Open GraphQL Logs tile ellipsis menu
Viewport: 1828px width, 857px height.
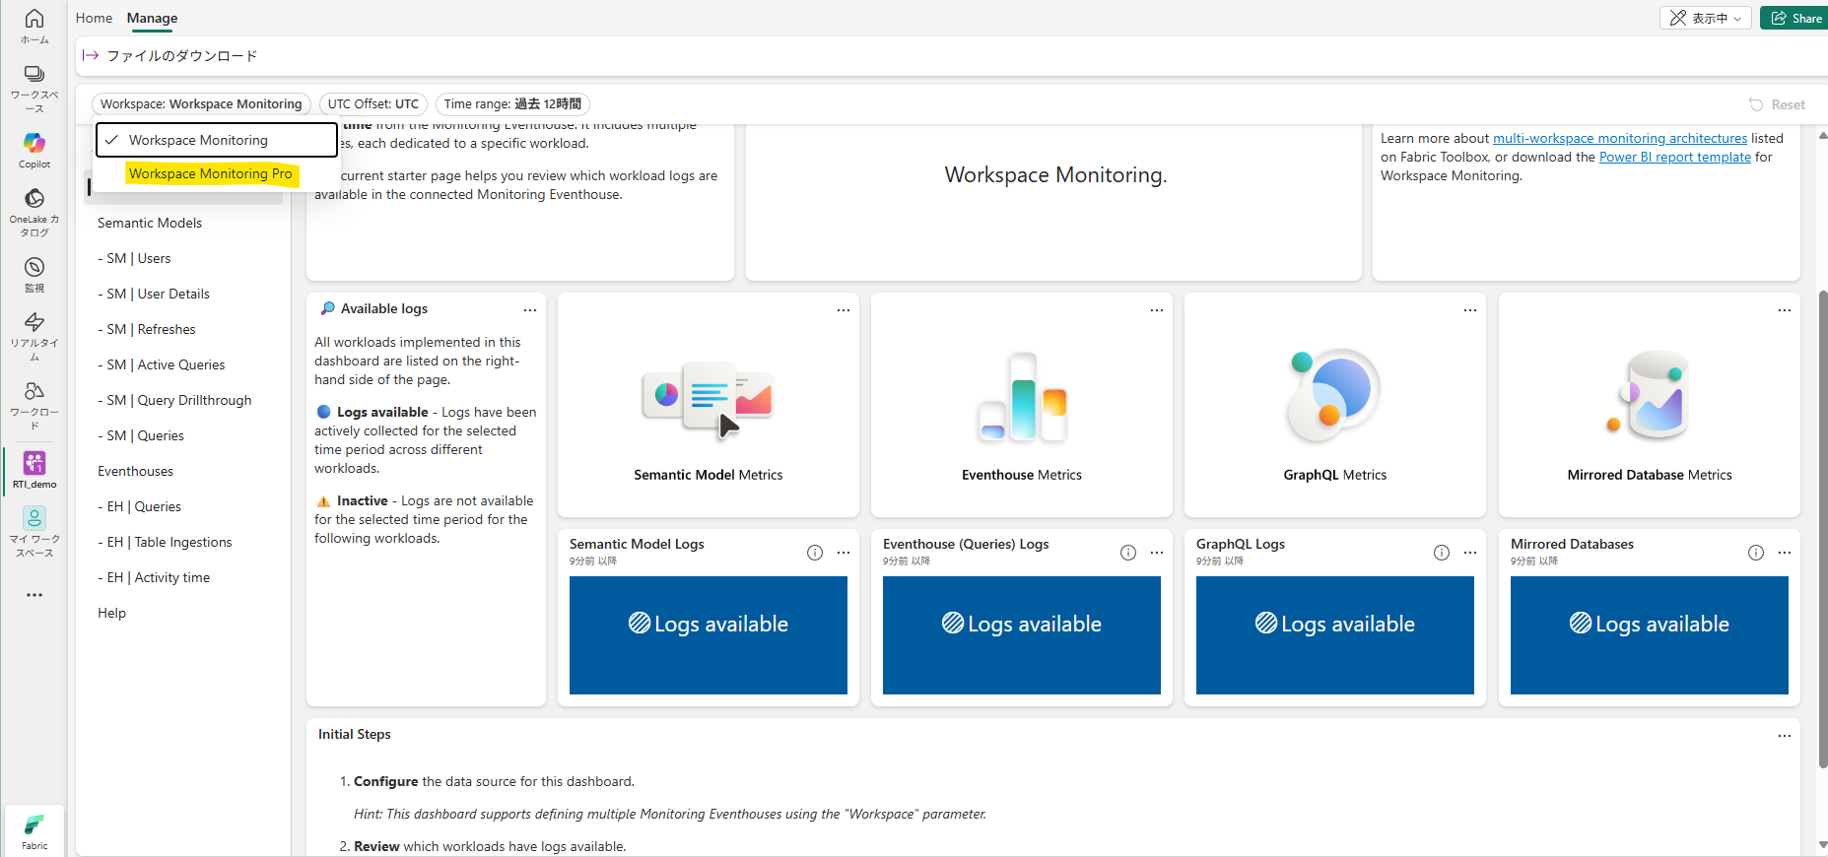coord(1470,553)
